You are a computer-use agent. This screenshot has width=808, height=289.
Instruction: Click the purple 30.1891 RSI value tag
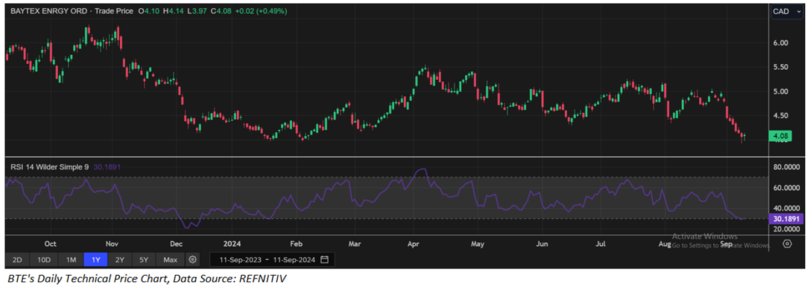[x=786, y=219]
